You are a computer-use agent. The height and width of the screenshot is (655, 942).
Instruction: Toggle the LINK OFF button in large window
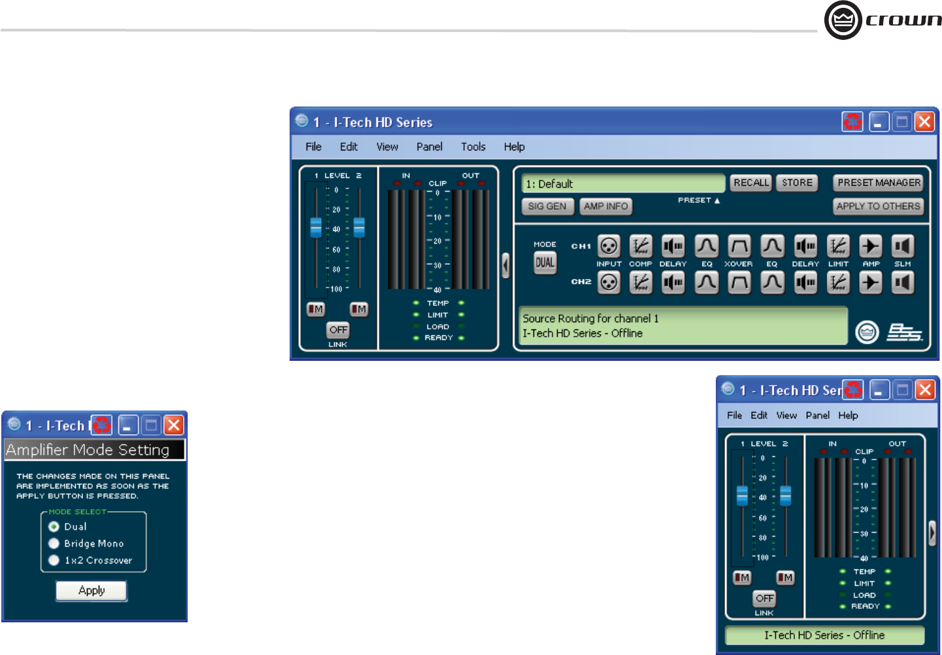click(x=338, y=330)
